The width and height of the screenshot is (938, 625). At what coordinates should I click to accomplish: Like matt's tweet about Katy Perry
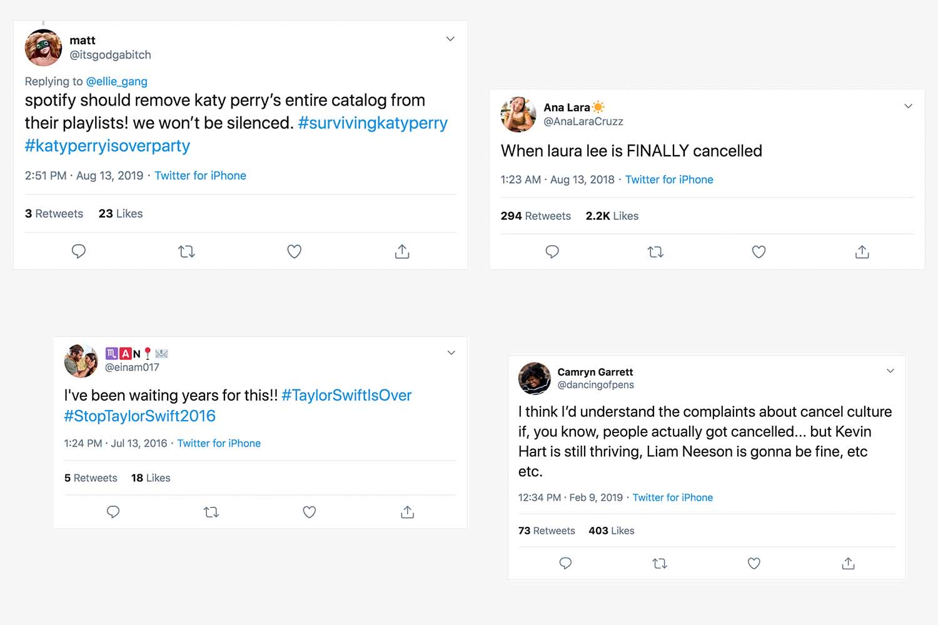tap(294, 252)
